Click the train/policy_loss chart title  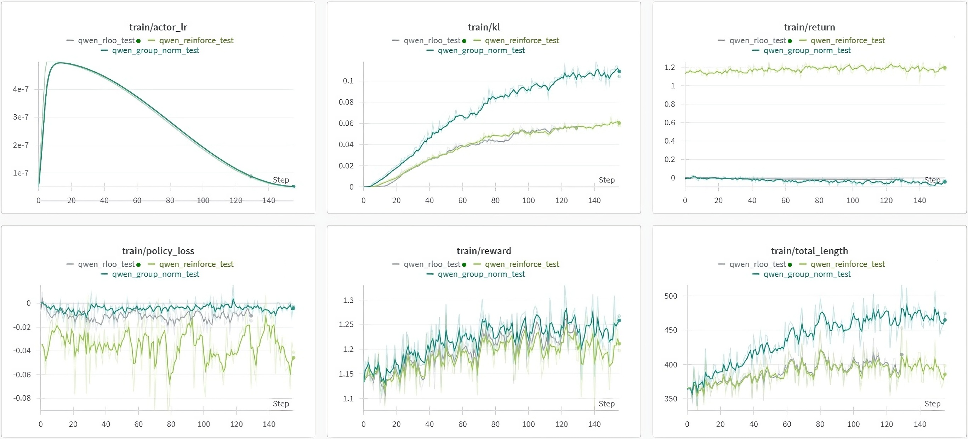point(158,251)
